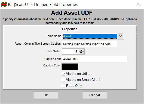Open the black Caption Color swatch
The width and height of the screenshot is (144, 104).
click(70, 67)
